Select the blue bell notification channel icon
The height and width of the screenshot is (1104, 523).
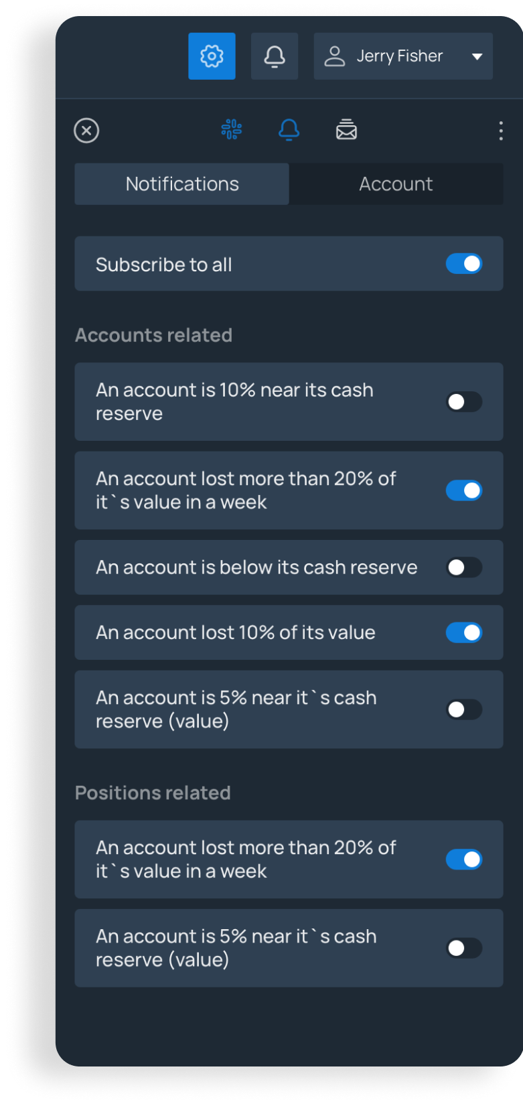coord(289,129)
